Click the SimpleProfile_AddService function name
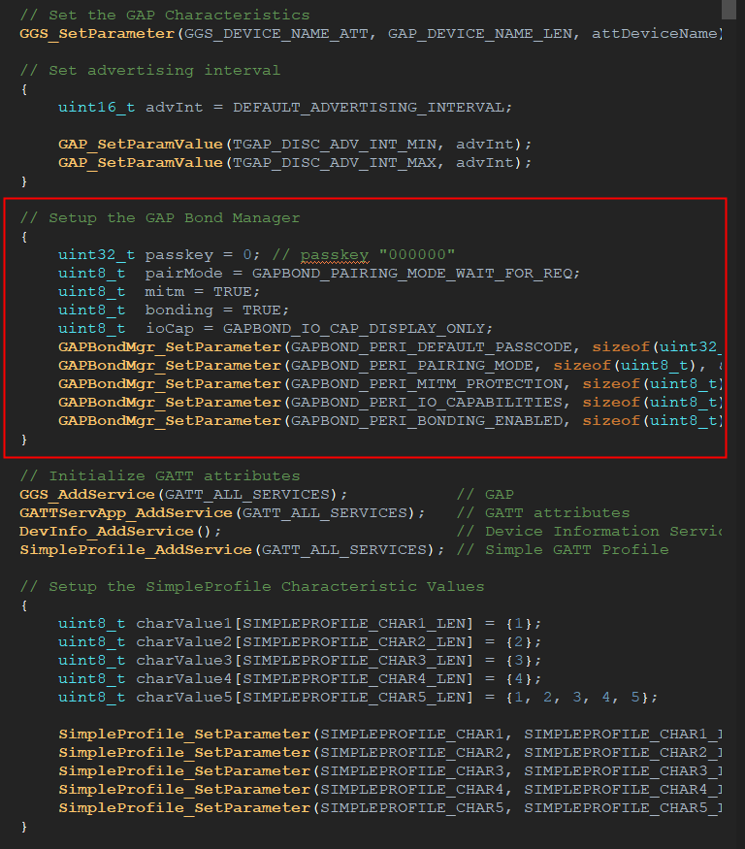The width and height of the screenshot is (745, 849). (136, 550)
